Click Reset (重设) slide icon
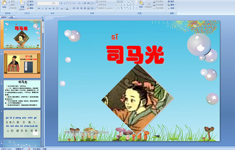 pyautogui.click(x=28, y=5)
